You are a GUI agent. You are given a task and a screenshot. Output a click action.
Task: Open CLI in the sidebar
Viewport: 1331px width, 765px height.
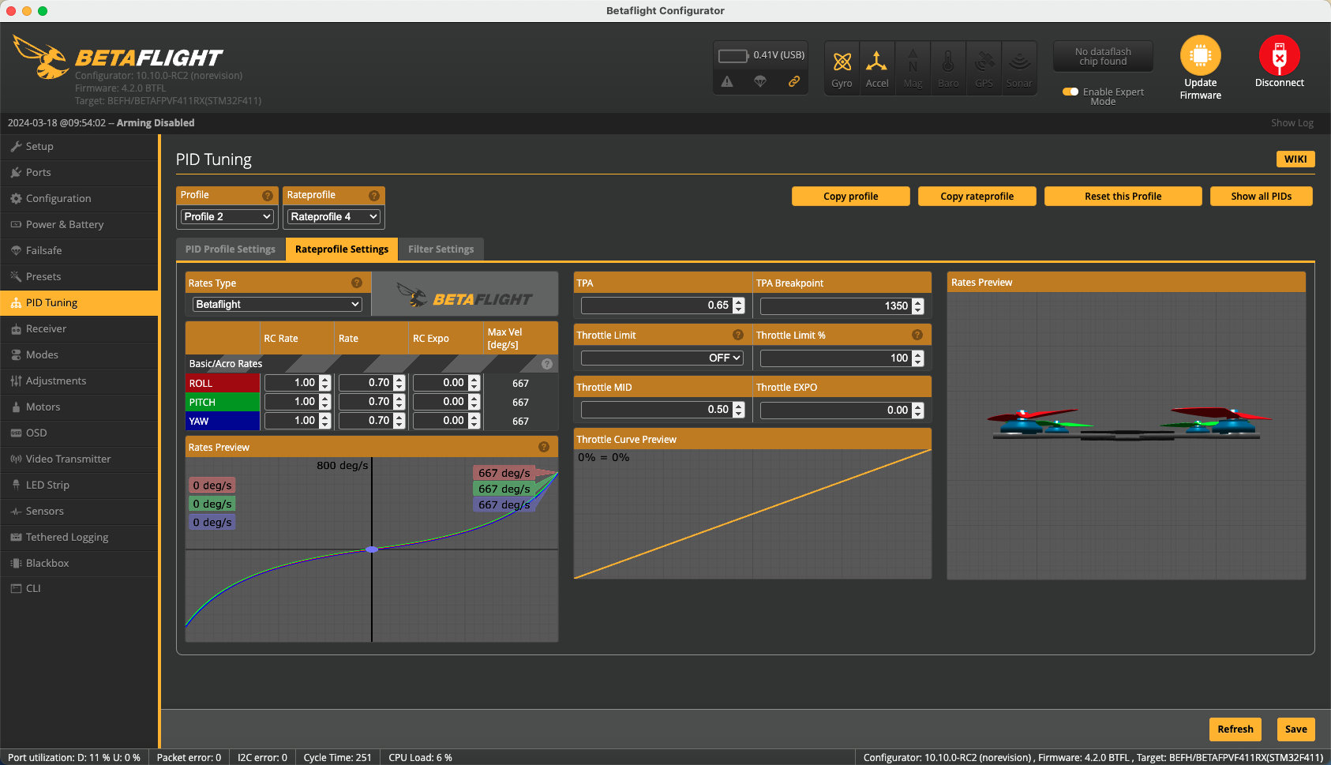click(x=79, y=589)
